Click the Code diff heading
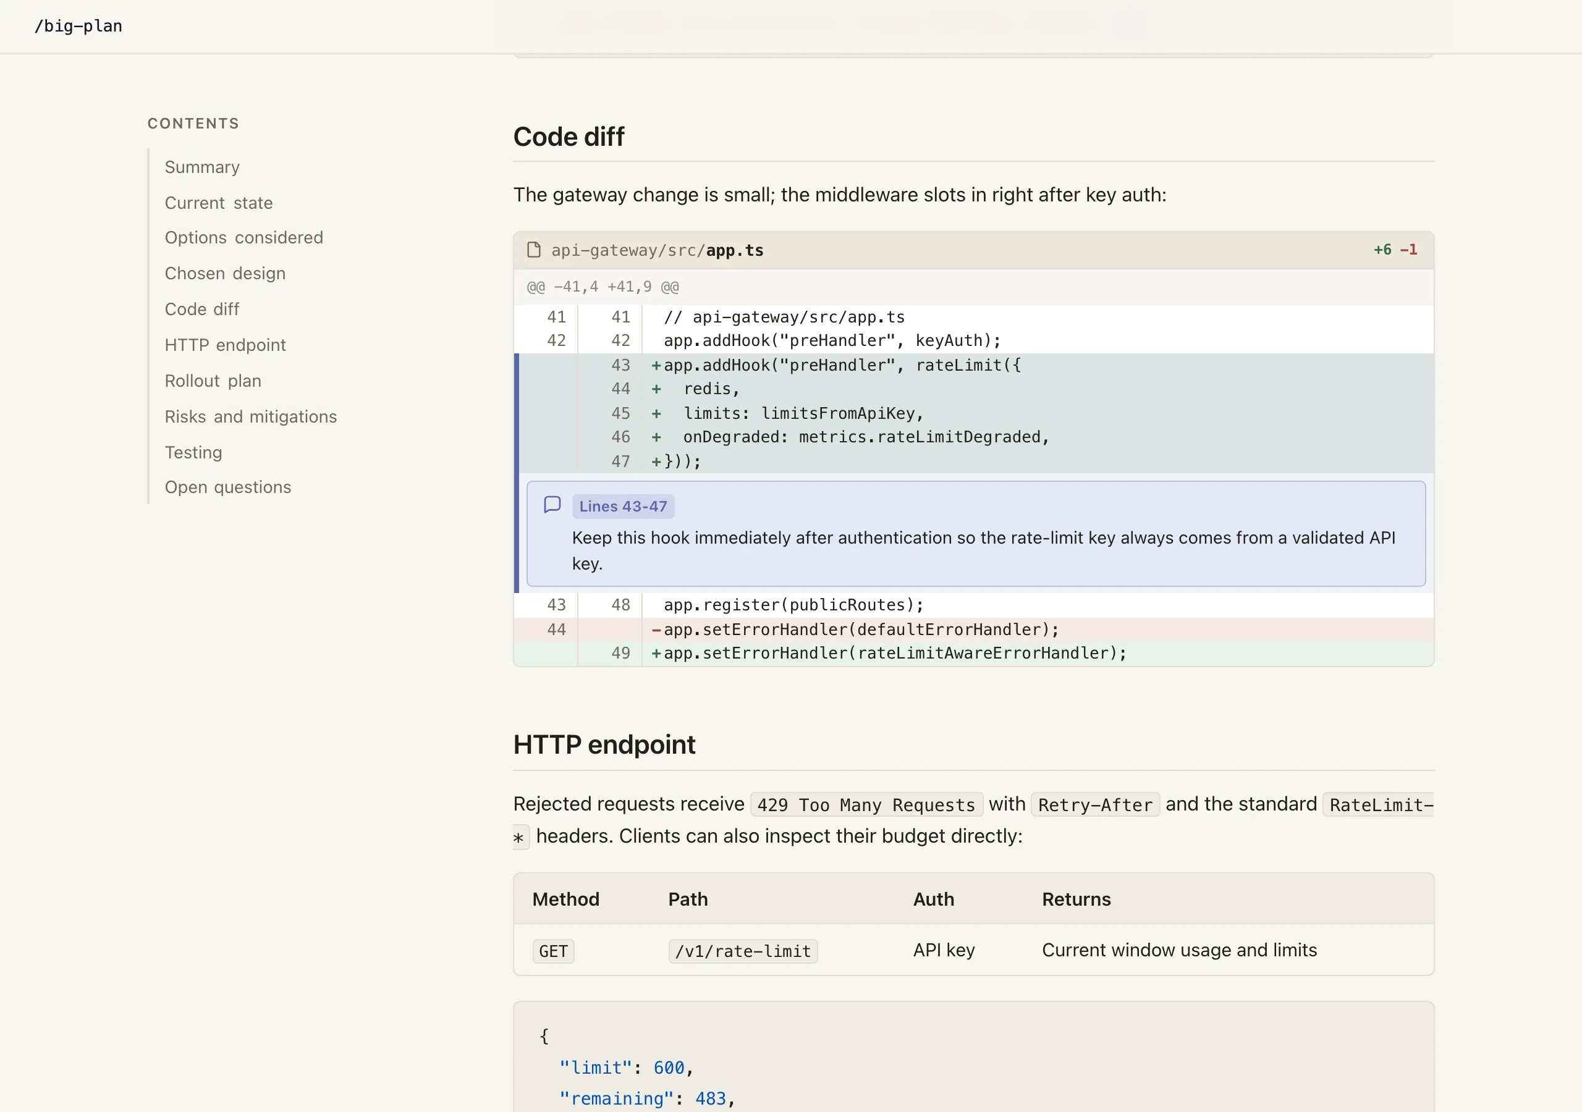The width and height of the screenshot is (1582, 1112). (x=569, y=137)
